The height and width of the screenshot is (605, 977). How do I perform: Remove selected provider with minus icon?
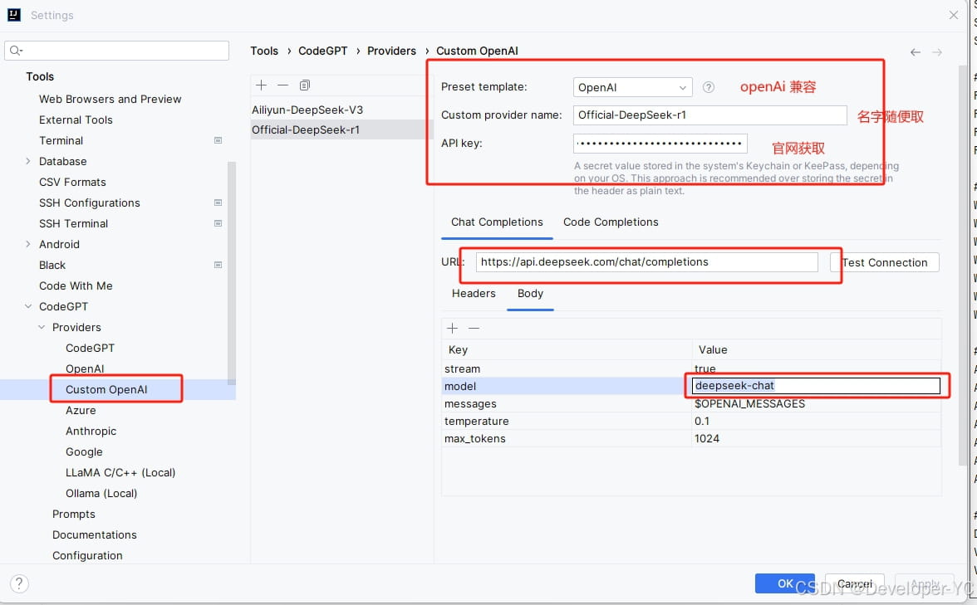pyautogui.click(x=282, y=85)
